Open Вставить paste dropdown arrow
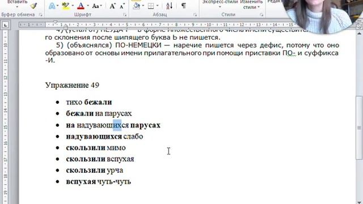Viewport: 363px width, 204px height. point(17,7)
